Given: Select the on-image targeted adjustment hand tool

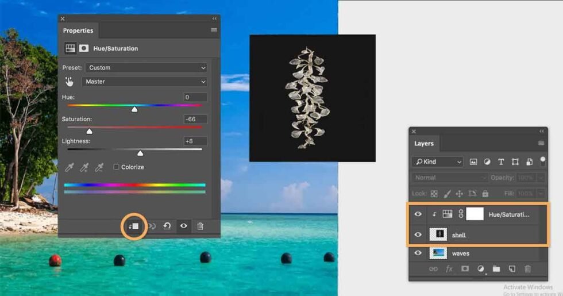Looking at the screenshot, I should 69,82.
